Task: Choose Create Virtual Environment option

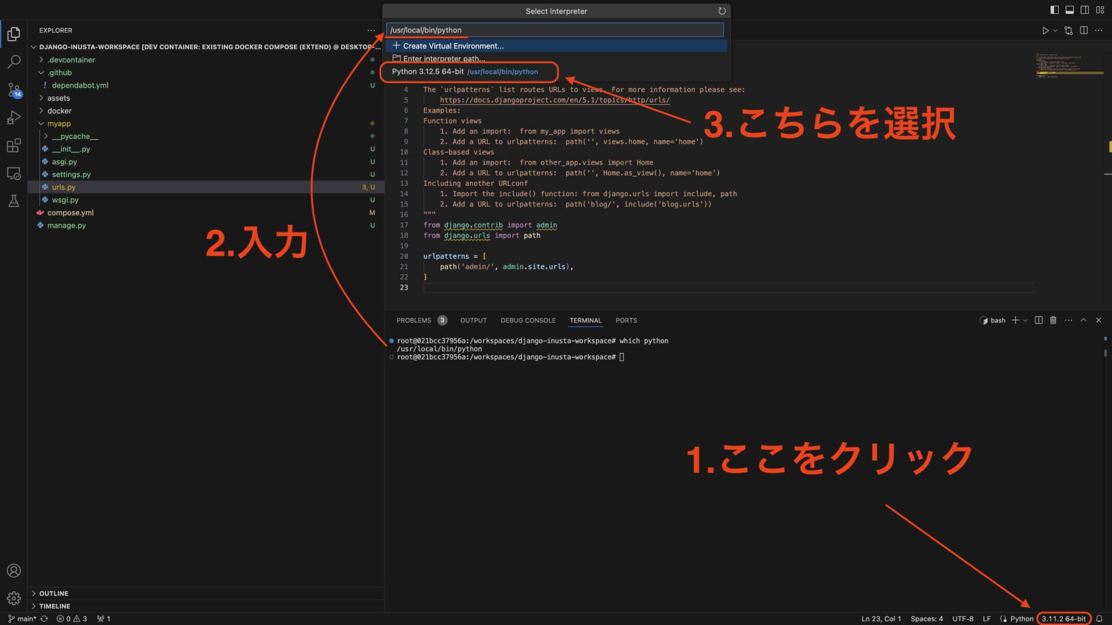Action: [x=556, y=46]
